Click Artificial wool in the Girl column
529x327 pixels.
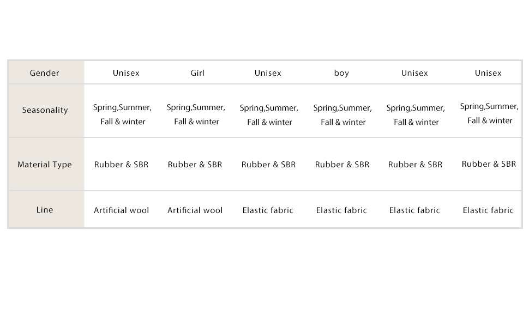click(x=195, y=210)
